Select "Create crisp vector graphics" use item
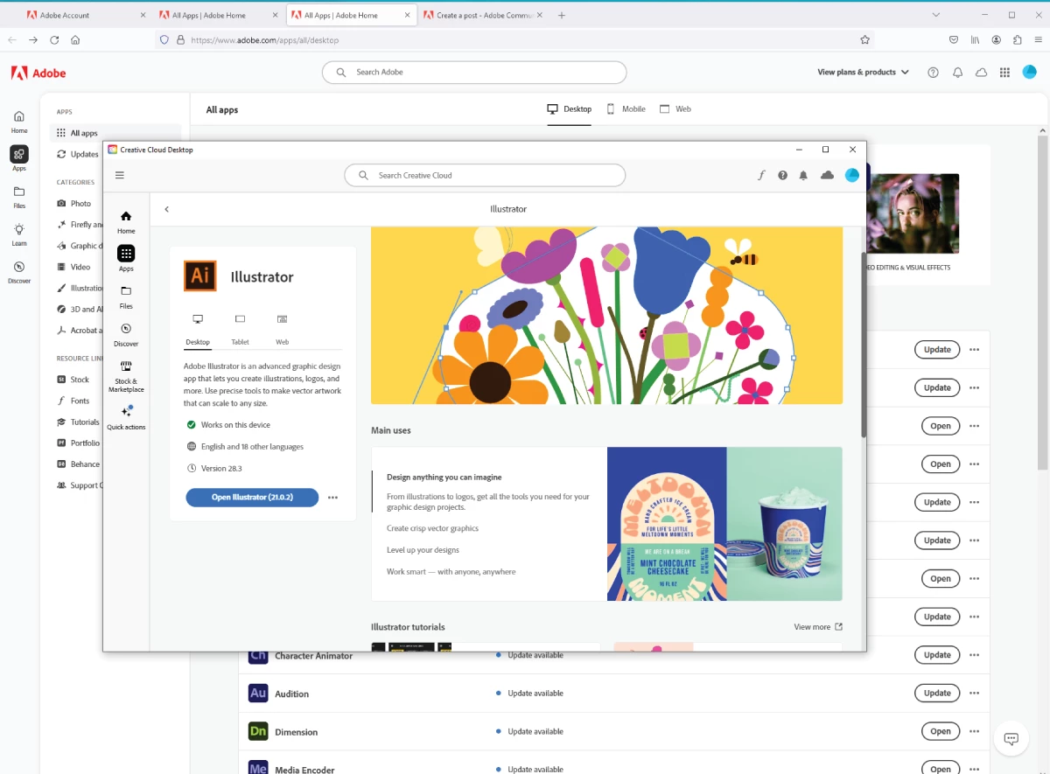Screen dimensions: 1050x774 pos(432,528)
